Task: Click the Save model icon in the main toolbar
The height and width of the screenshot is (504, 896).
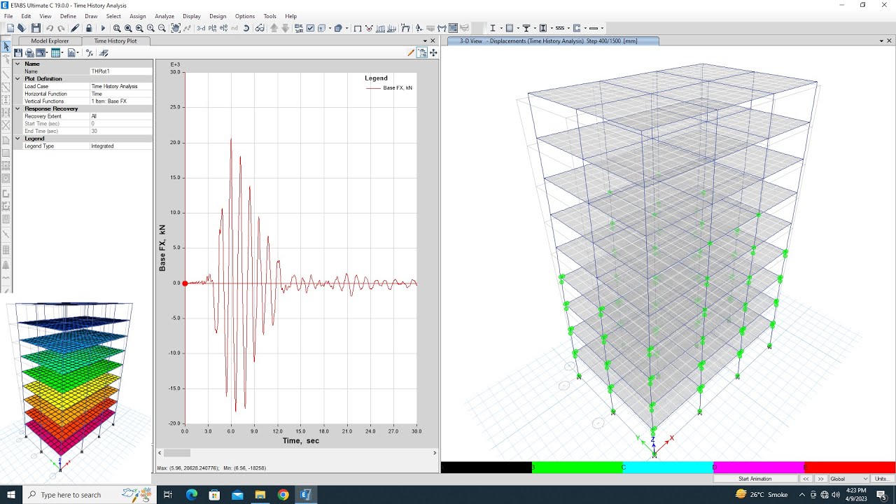Action: tap(36, 28)
